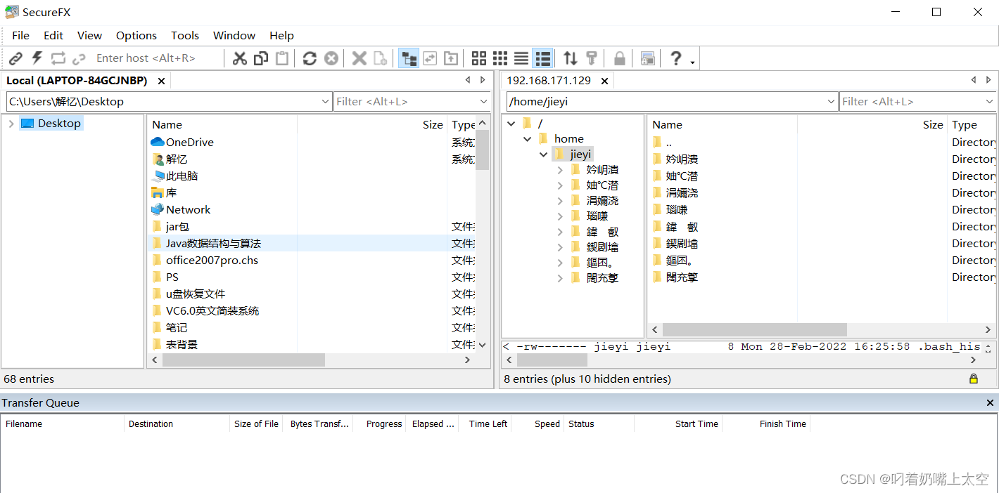999x493 pixels.
Task: Click the yellow lock icon in remote status bar
Action: click(974, 379)
